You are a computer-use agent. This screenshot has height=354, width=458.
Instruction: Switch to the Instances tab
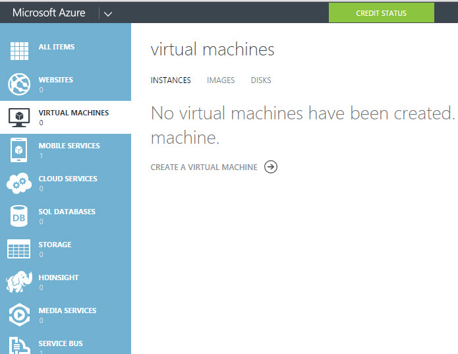click(171, 80)
